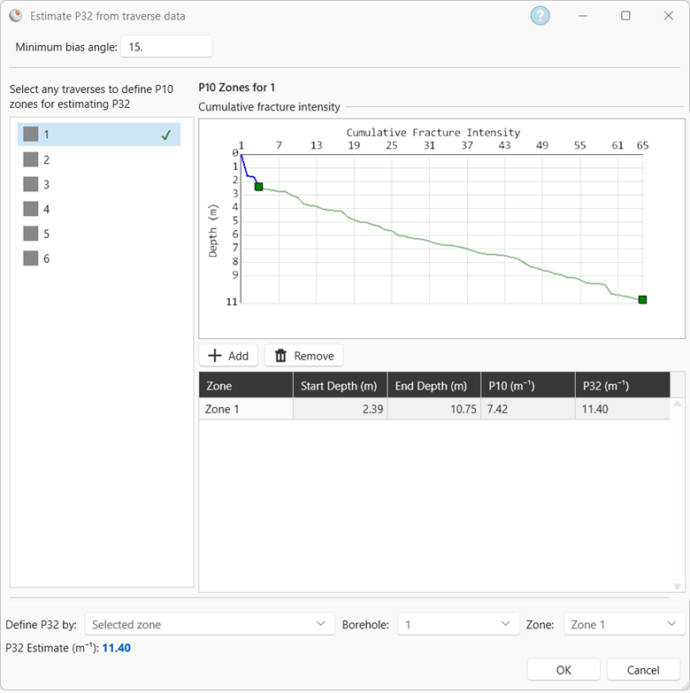Click the End Depth (m) column header
This screenshot has width=690, height=693.
434,385
